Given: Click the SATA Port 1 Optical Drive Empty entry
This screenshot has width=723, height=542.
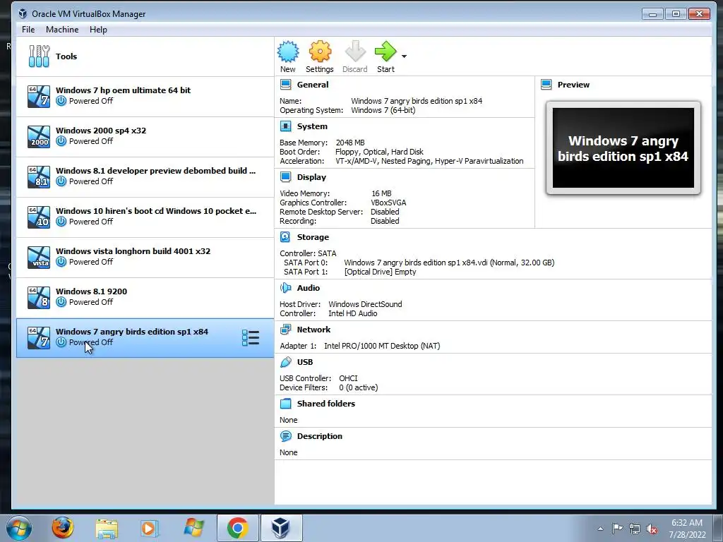Looking at the screenshot, I should tap(380, 272).
